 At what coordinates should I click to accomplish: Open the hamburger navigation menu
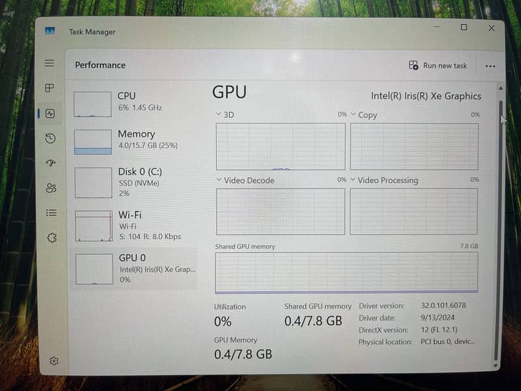coord(49,63)
